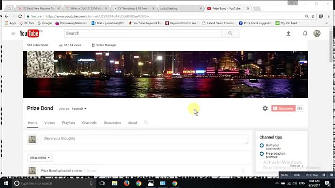The image size is (335, 188).
Task: Click the YouTube search input field
Action: coord(143,33)
